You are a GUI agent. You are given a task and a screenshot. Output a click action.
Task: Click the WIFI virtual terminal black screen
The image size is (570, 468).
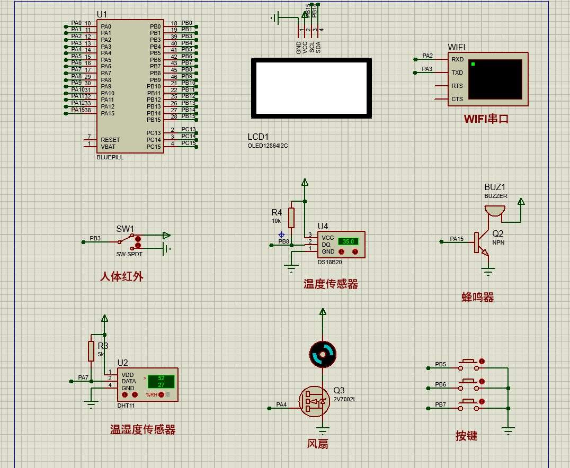tap(495, 79)
